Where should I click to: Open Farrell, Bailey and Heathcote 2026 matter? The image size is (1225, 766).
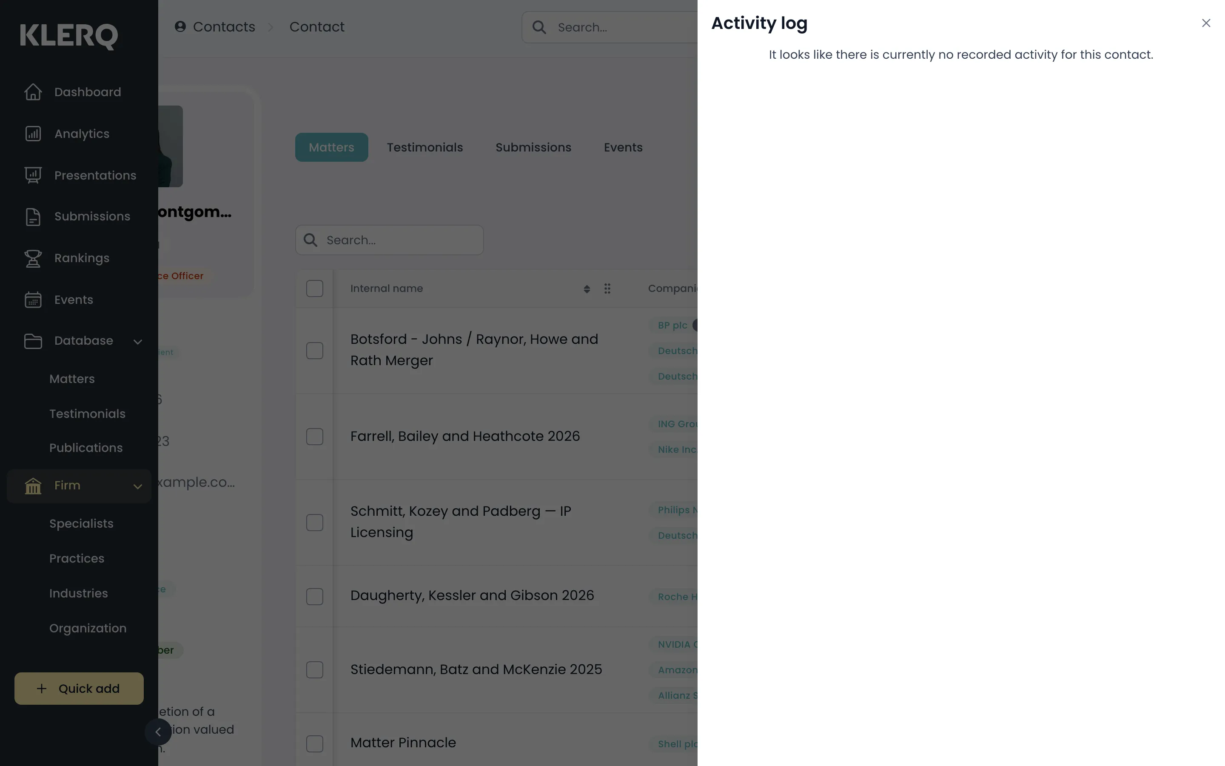point(464,437)
